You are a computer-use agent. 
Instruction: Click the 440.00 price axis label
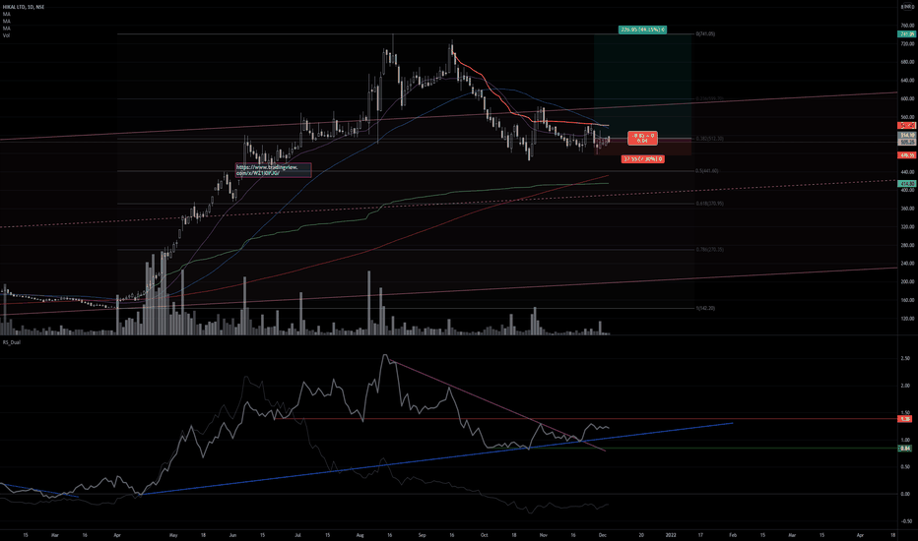tap(907, 172)
